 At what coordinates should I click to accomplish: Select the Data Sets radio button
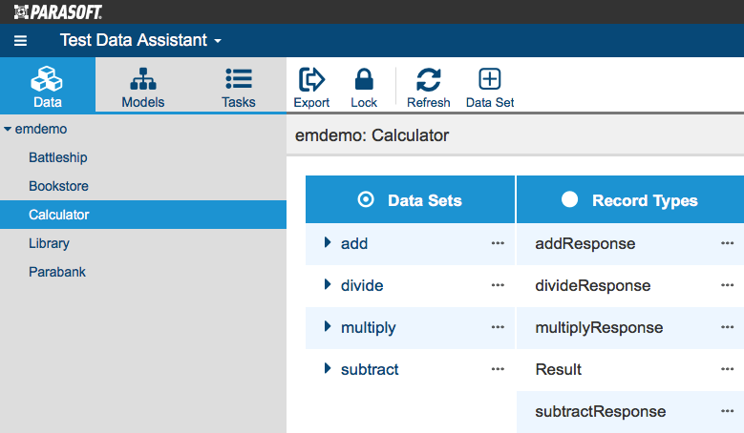(366, 199)
